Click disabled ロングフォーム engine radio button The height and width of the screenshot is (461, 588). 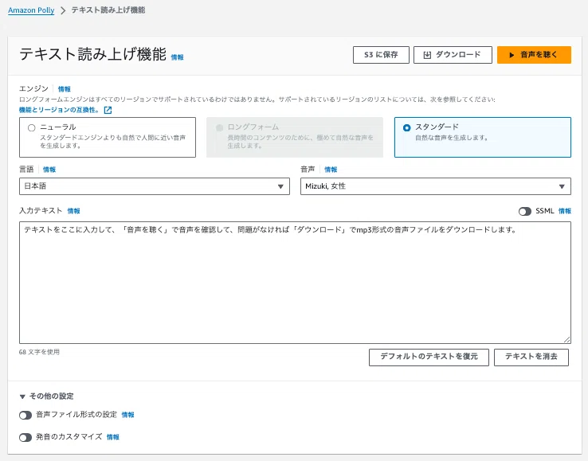click(x=219, y=128)
